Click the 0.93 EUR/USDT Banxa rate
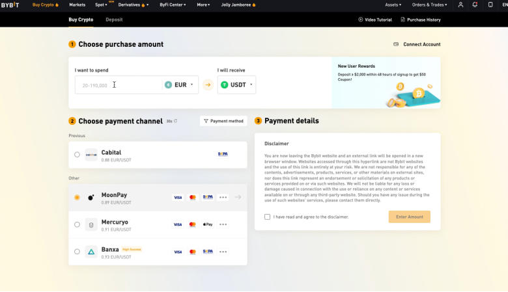The height and width of the screenshot is (292, 508). 117,257
